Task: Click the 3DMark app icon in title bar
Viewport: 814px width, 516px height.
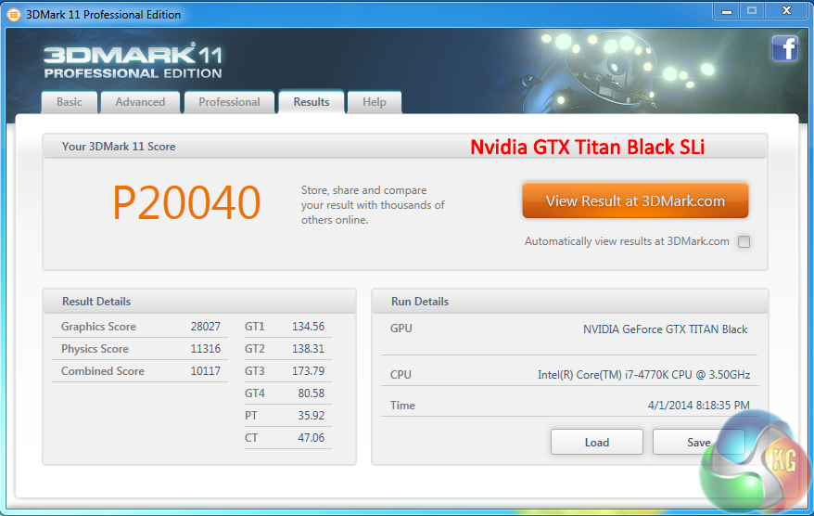Action: pos(14,15)
